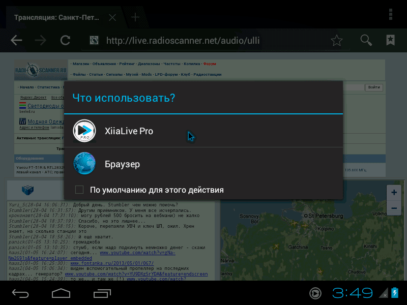Enable "По умолчанию для этого действия" checkbox
The height and width of the screenshot is (305, 407).
click(79, 190)
